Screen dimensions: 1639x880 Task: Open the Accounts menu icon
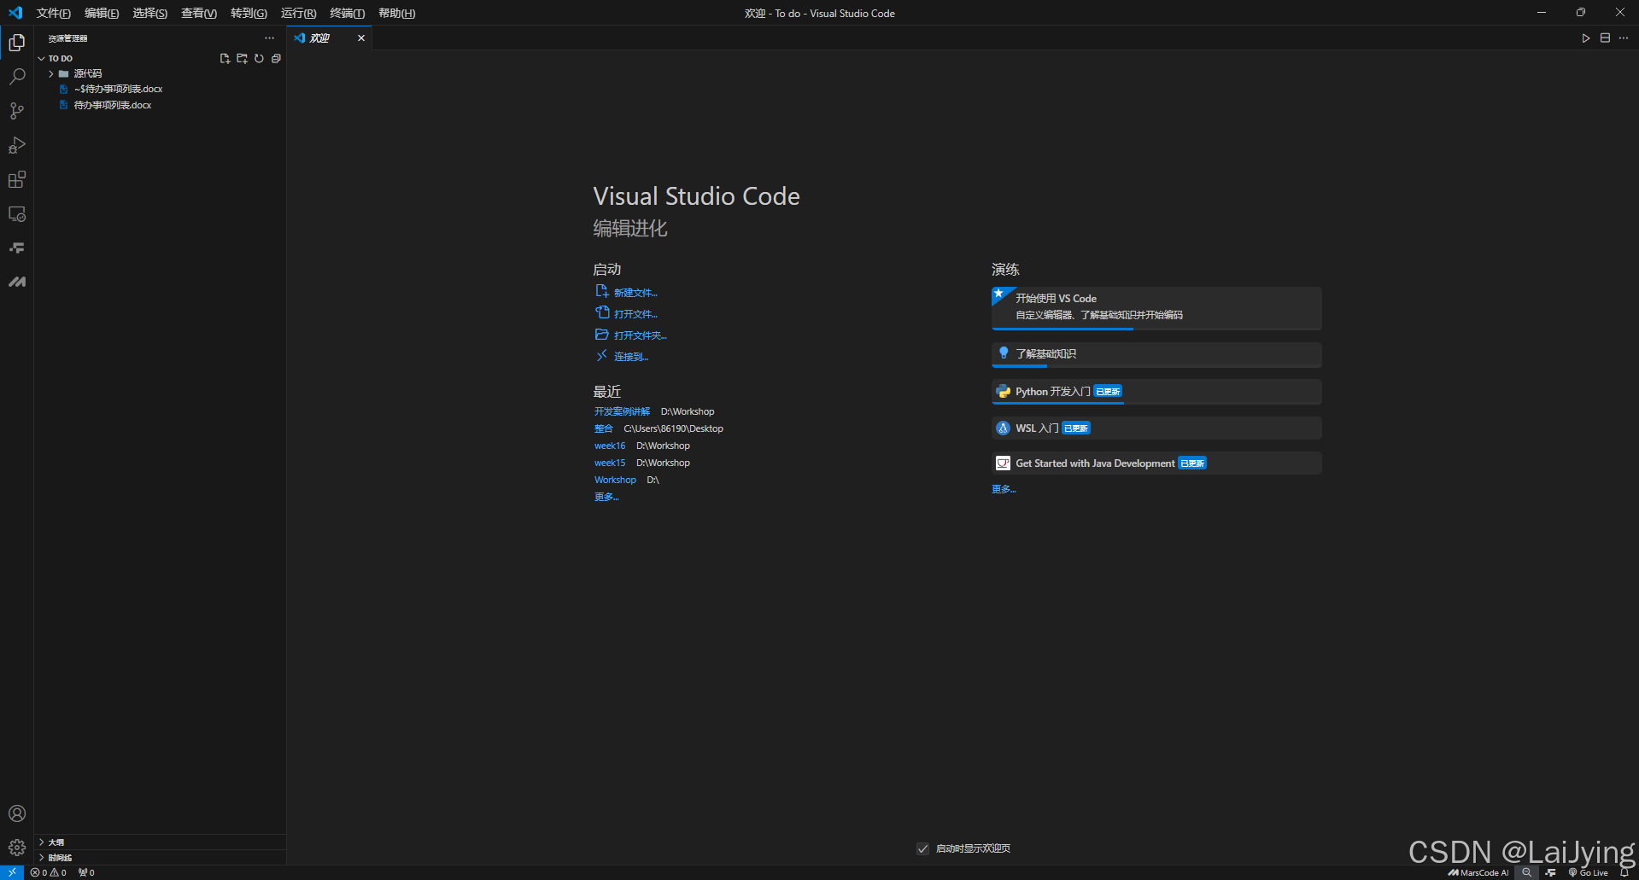17,813
